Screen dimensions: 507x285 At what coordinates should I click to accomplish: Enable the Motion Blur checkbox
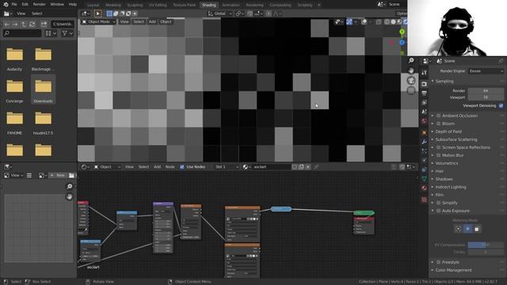438,155
